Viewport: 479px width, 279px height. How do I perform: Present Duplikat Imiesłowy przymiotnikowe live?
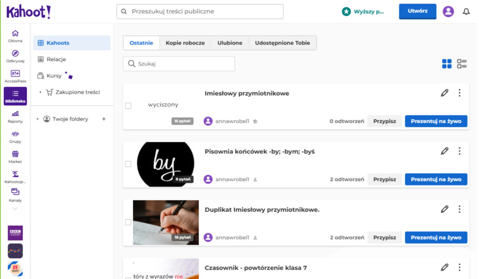(x=436, y=237)
